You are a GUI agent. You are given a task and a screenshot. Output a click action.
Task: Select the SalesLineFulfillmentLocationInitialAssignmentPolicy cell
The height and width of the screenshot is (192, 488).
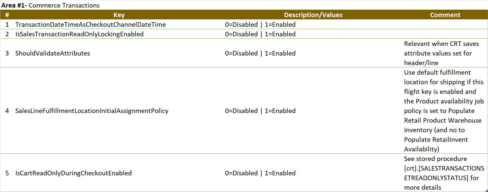119,111
